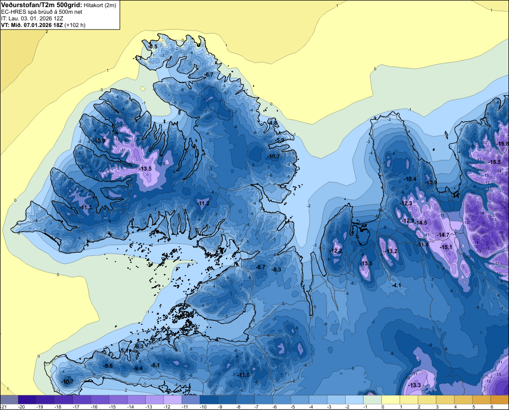Click the '-8.1' temperature value
Viewport: 509px width, 410px height.
(x=155, y=366)
